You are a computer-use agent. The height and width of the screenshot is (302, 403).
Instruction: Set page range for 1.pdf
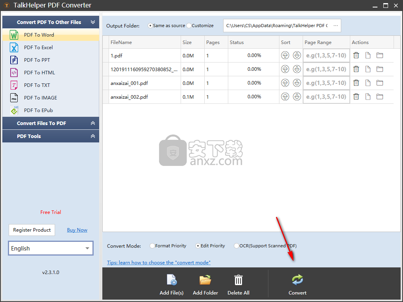point(326,55)
